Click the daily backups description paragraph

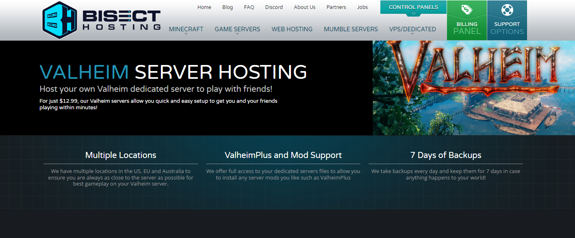coord(446,174)
